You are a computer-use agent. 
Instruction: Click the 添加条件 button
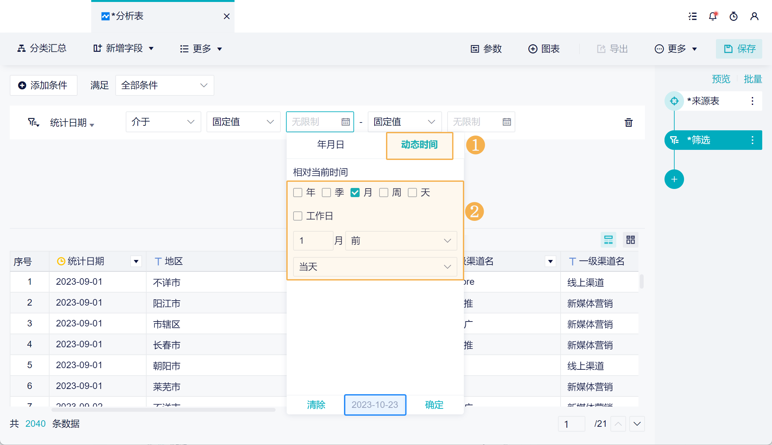coord(44,85)
